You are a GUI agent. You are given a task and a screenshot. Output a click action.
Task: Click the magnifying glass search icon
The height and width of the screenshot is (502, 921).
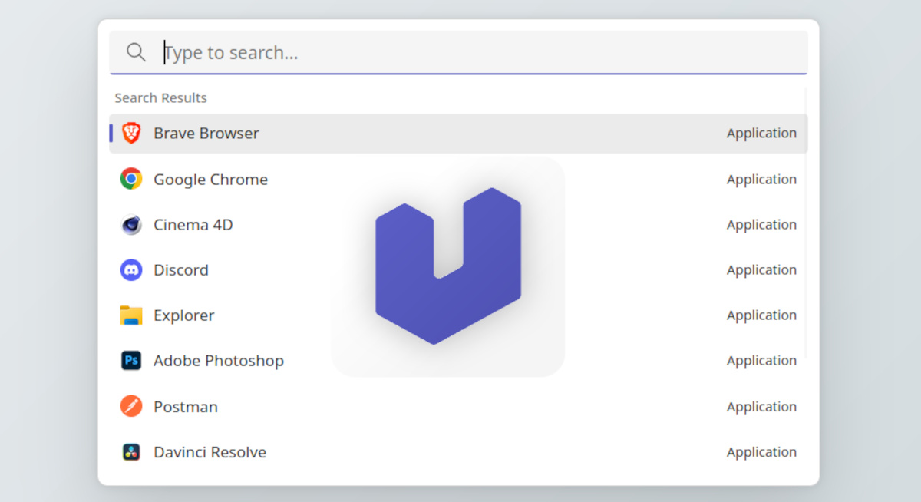136,52
